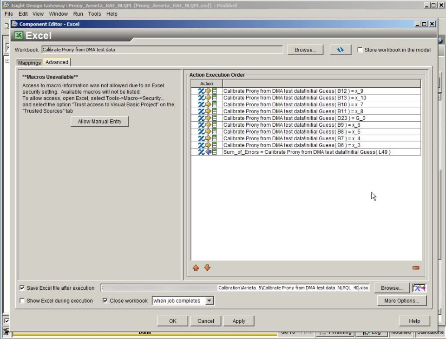446x339 pixels.
Task: Click the Excel file mapping icon beside Browse
Action: pos(419,288)
